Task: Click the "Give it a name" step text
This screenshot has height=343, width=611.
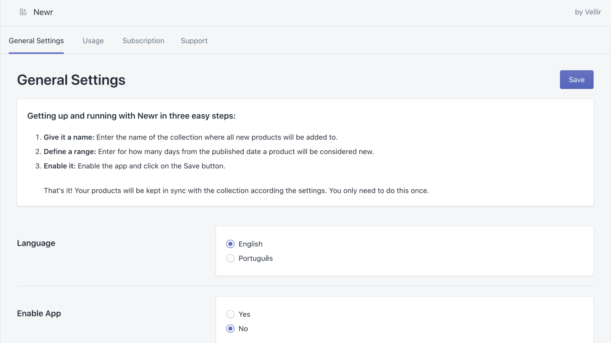Action: pos(69,137)
